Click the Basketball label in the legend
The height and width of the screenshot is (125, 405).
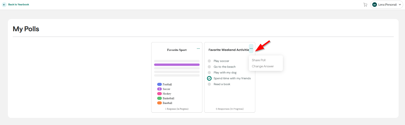pos(168,98)
